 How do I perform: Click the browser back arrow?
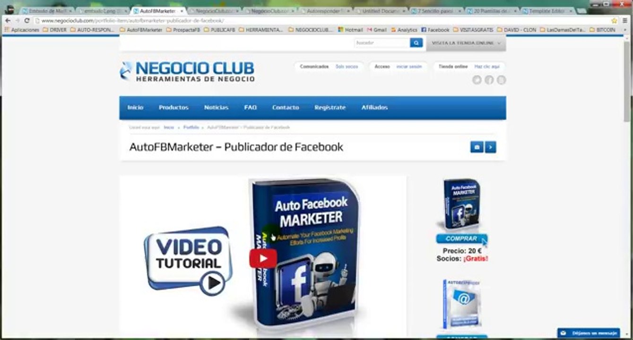(8, 21)
